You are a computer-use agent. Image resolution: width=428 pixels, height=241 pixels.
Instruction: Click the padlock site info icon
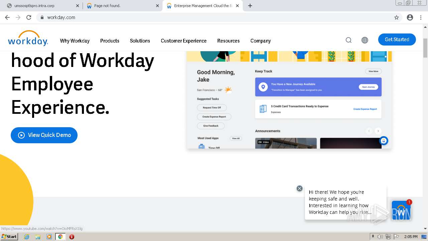[42, 17]
